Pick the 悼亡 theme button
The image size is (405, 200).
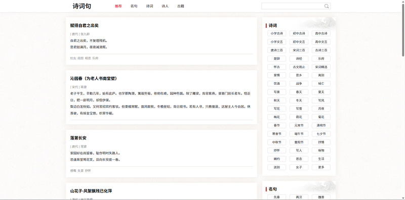tap(321, 83)
